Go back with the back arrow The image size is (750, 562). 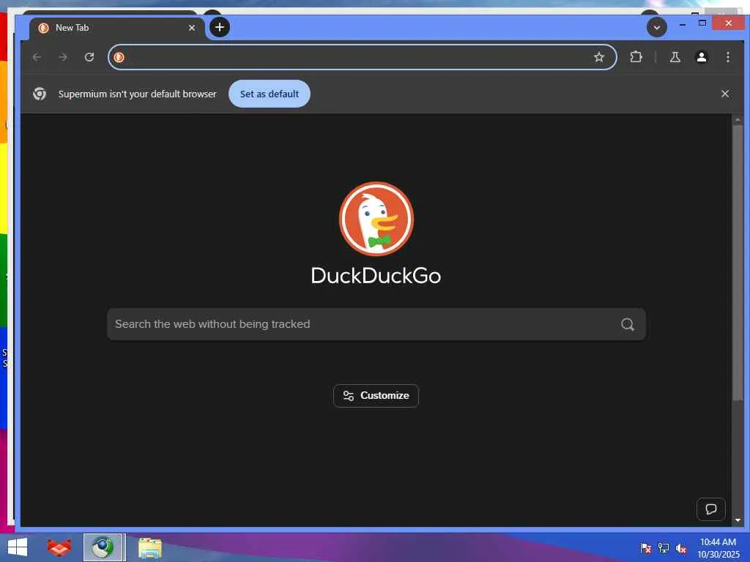coord(37,57)
